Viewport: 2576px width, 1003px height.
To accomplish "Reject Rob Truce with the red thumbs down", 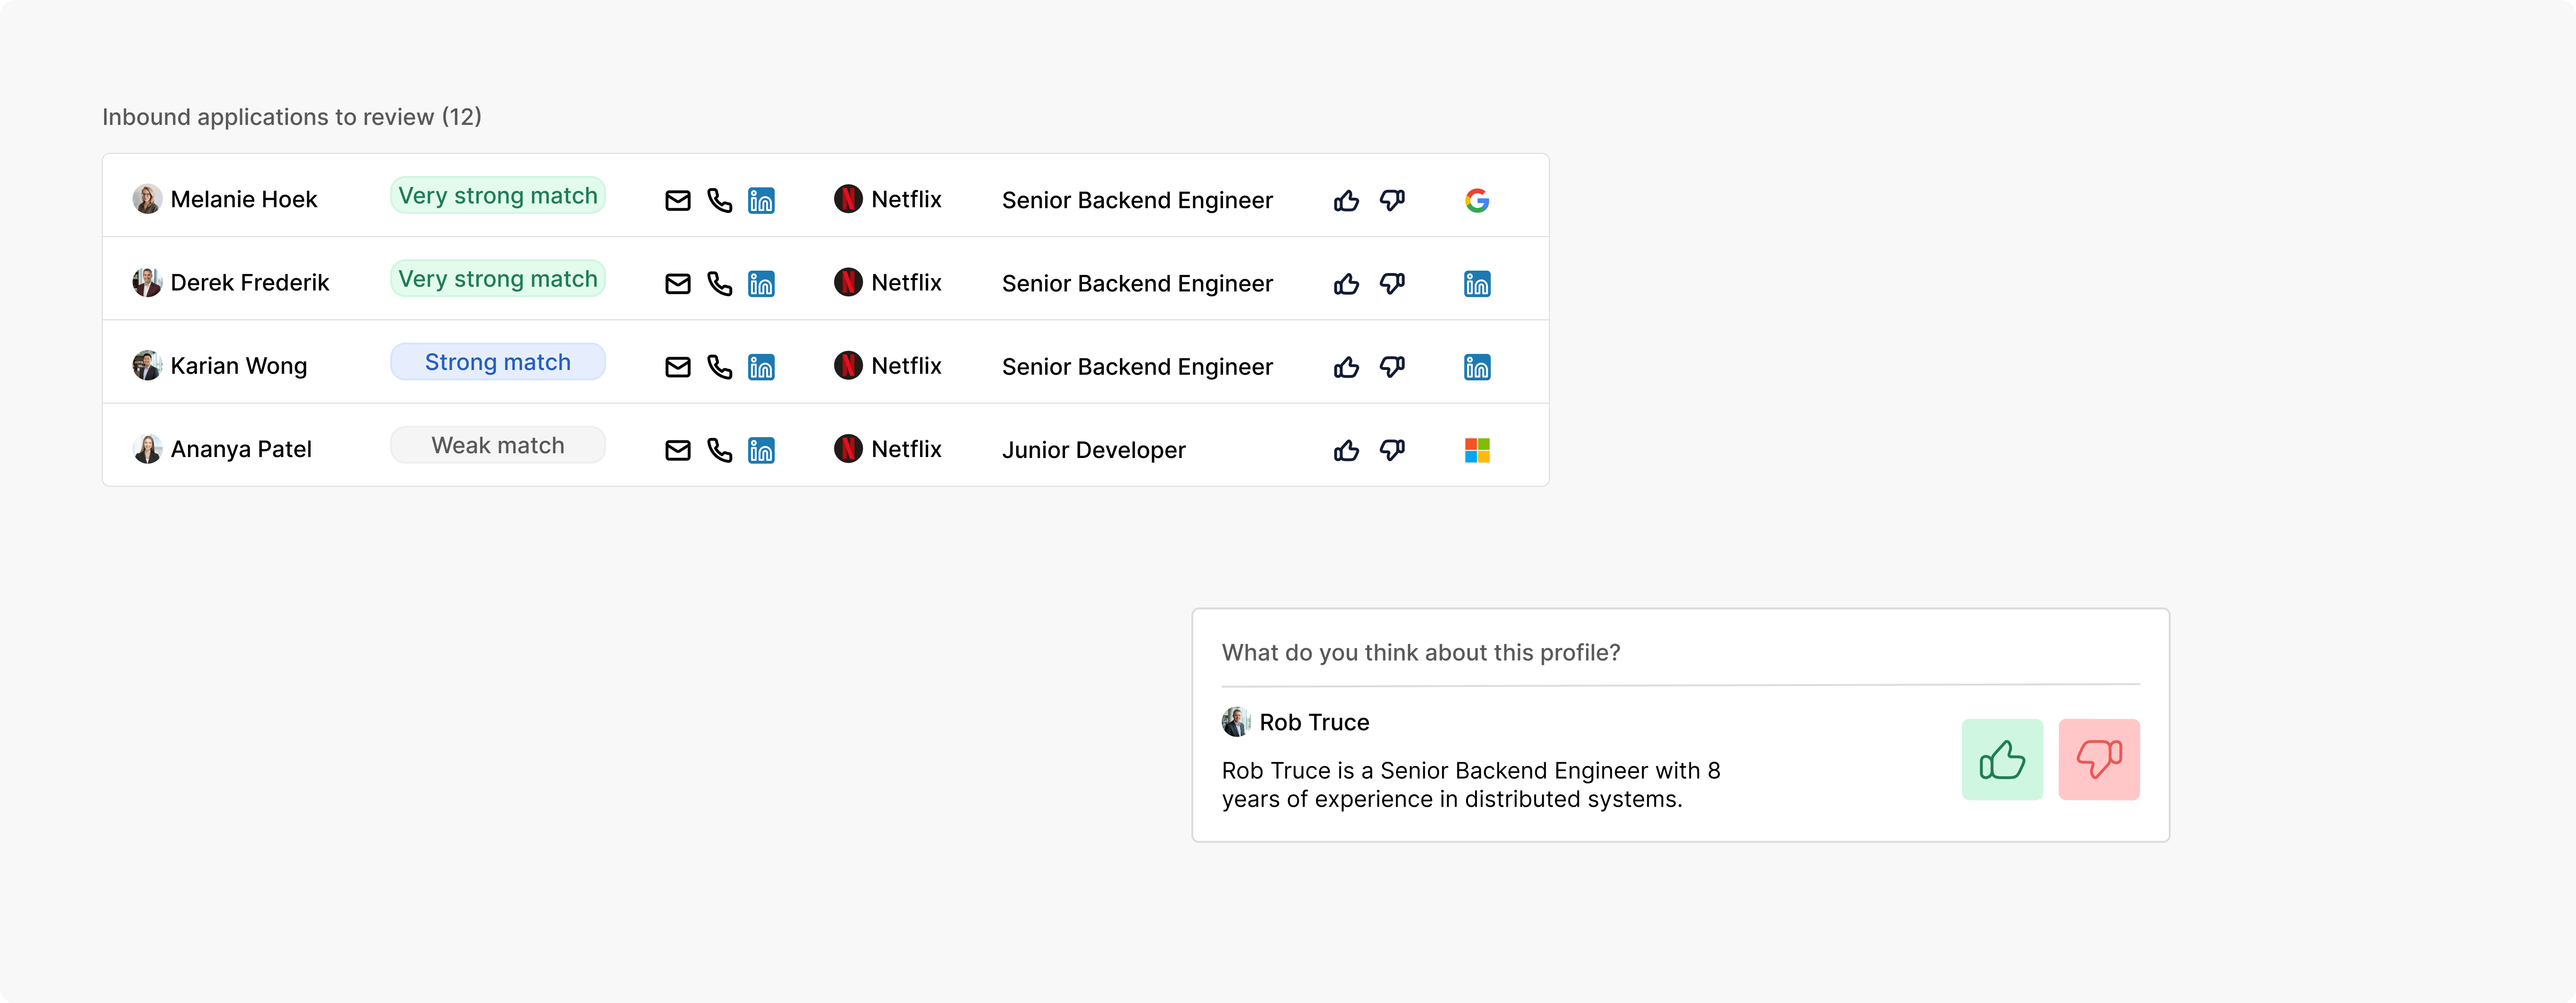I will pos(2099,759).
